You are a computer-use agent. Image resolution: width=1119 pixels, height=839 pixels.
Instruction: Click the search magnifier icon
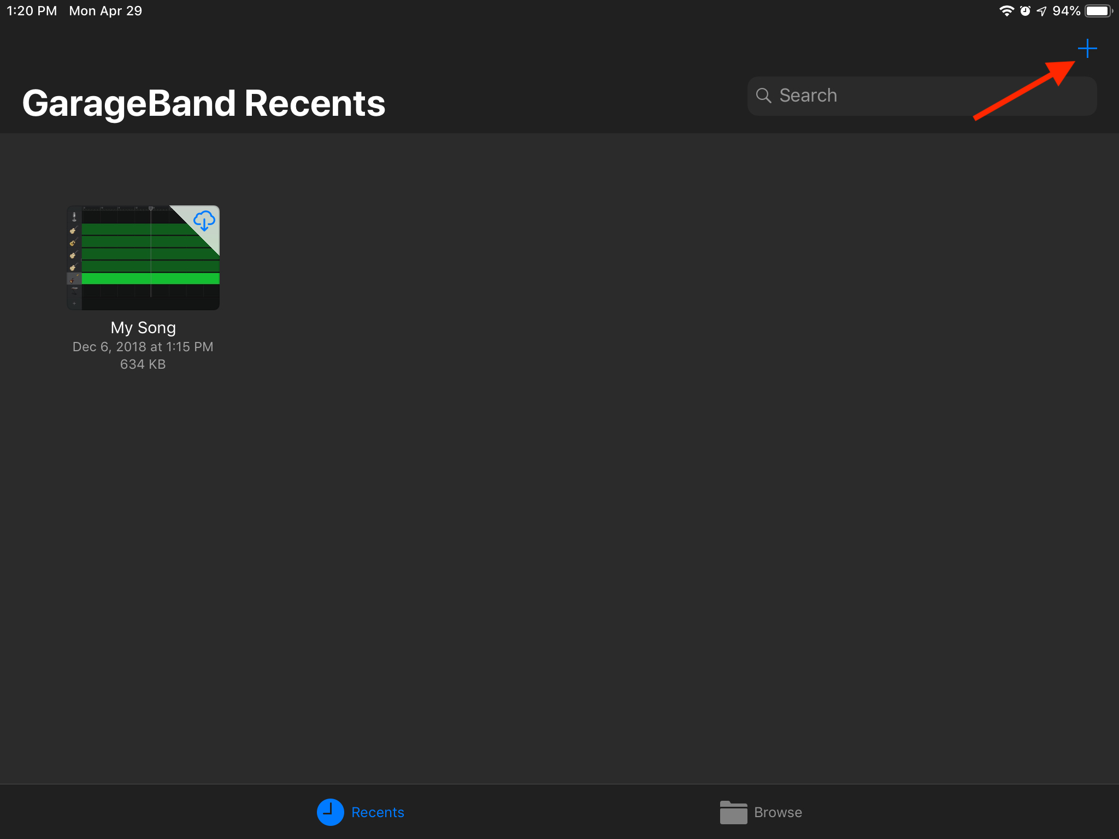point(763,96)
